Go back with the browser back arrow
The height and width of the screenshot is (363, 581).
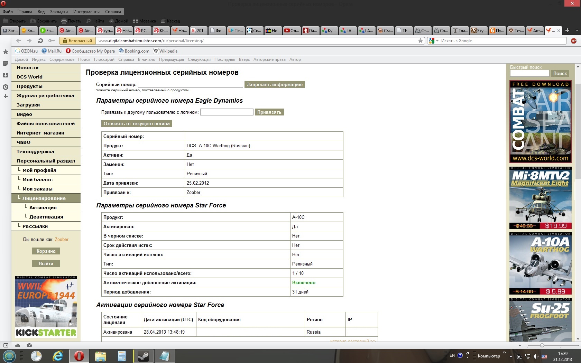18,41
